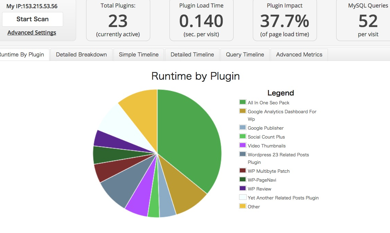The width and height of the screenshot is (390, 233).
Task: Select the Detailed Timeline tab
Action: coord(192,55)
